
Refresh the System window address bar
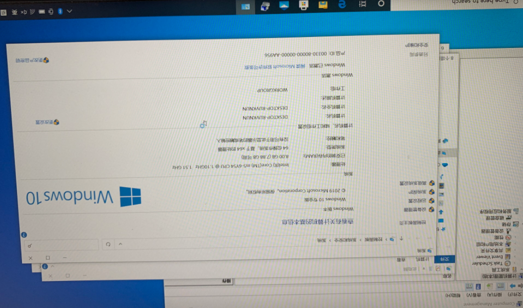(108, 244)
